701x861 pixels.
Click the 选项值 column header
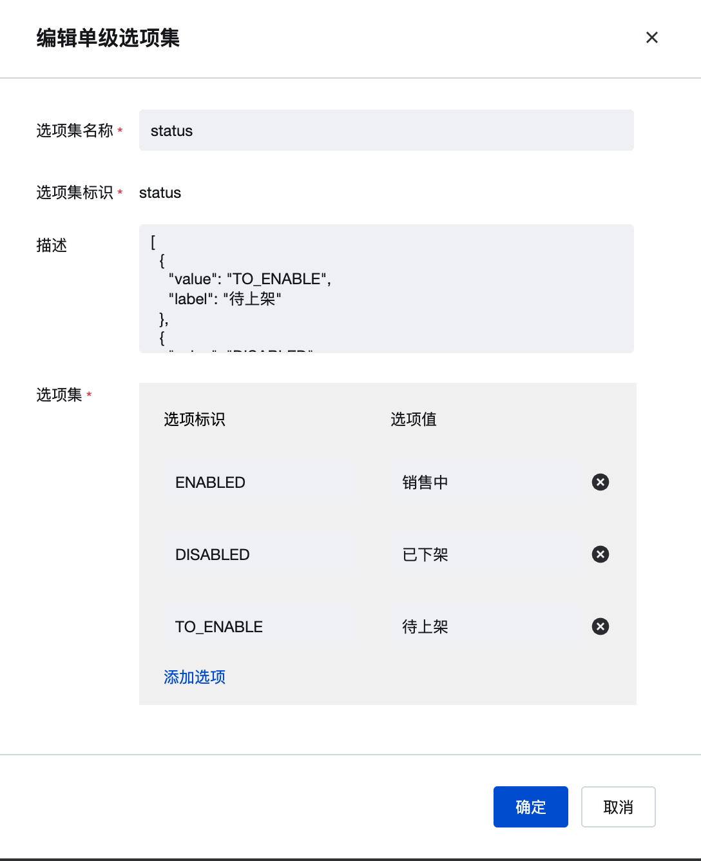(414, 419)
